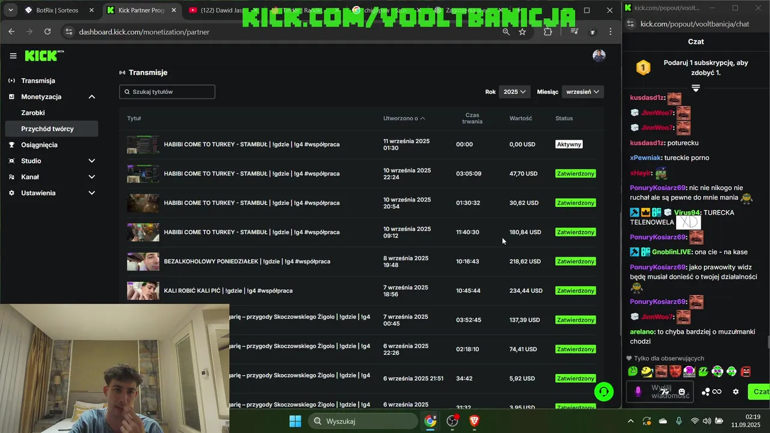Click the Aktywny status badge

569,144
